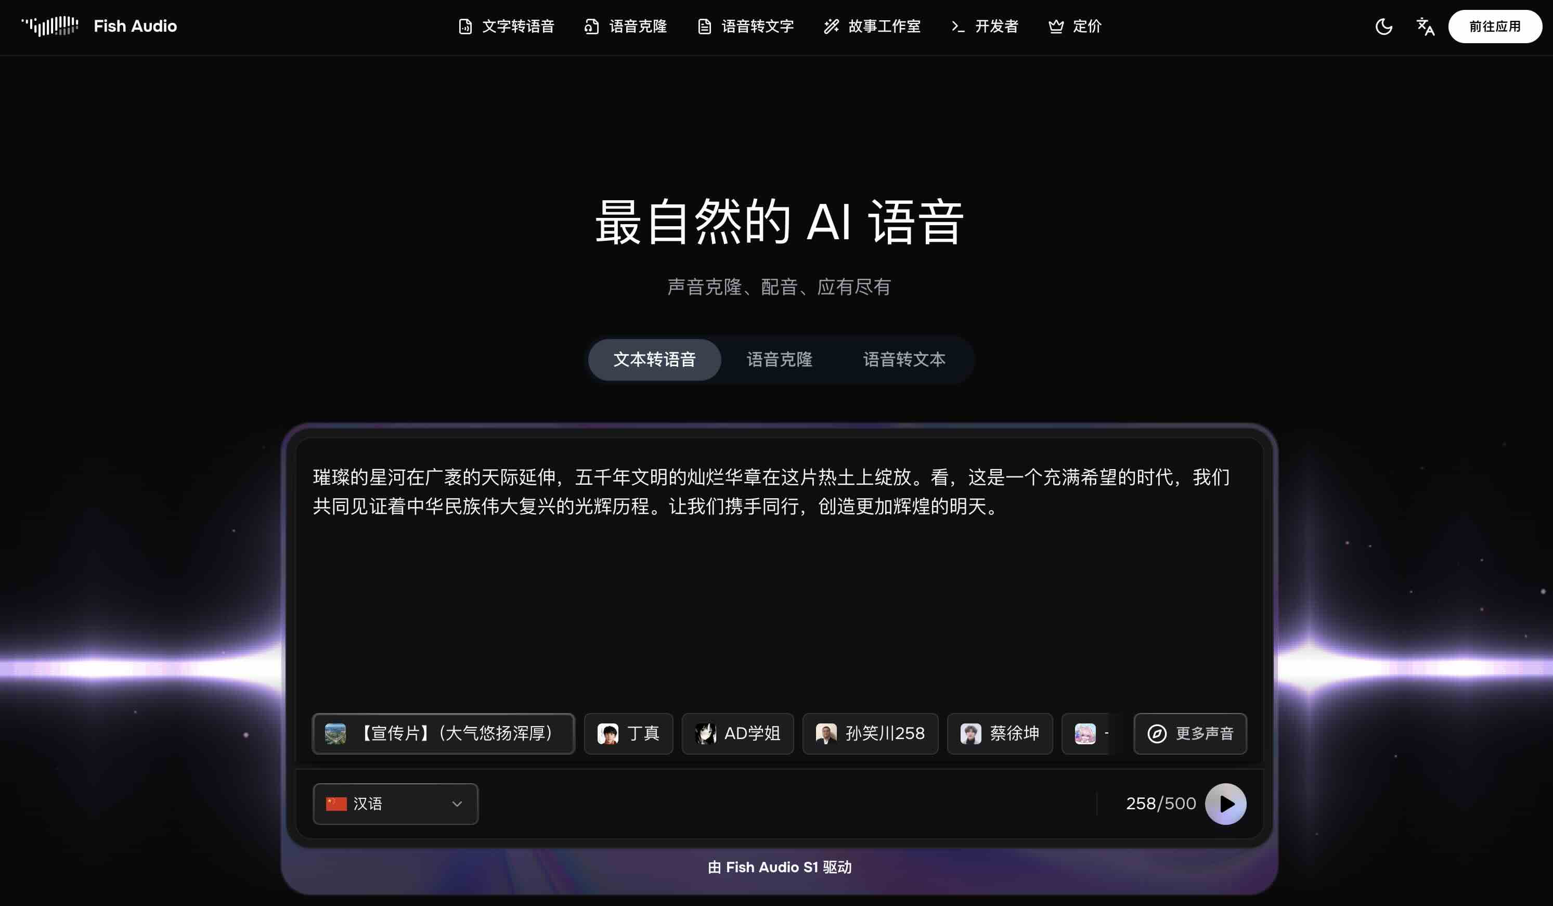The image size is (1553, 906).
Task: Select the 孙笑川258 voice
Action: [x=870, y=733]
